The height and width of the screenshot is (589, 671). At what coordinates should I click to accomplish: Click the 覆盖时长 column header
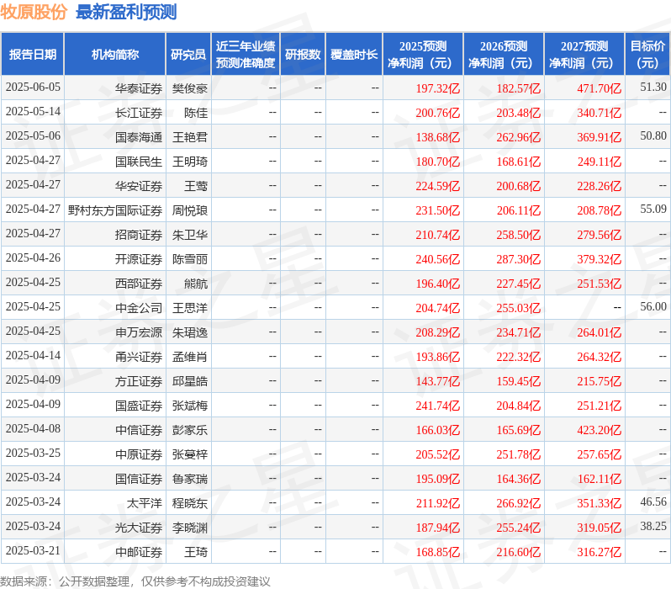354,54
